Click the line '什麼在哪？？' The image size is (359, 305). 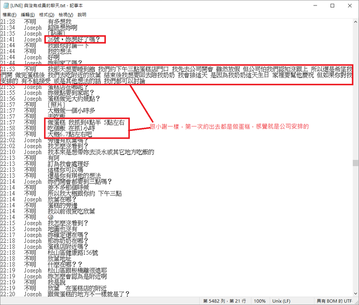point(65,264)
